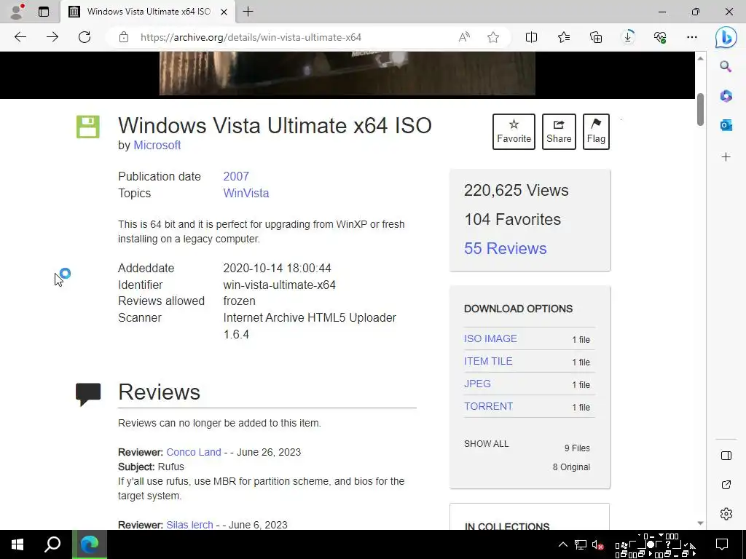Click the archive.org address bar URL
The height and width of the screenshot is (559, 746).
coord(251,37)
